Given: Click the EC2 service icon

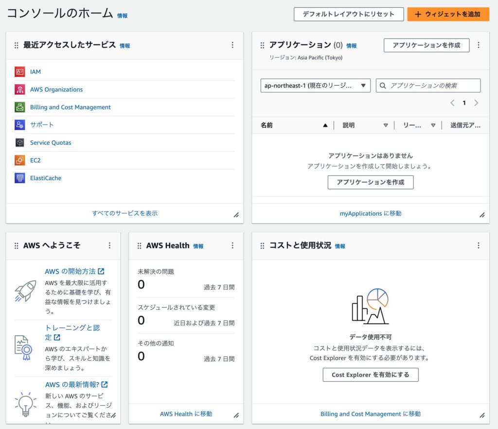Looking at the screenshot, I should (19, 160).
